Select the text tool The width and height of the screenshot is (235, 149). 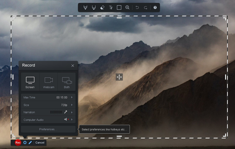(111, 8)
